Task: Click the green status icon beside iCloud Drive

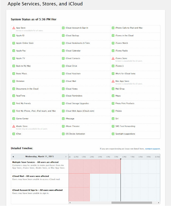Action: 63,66
